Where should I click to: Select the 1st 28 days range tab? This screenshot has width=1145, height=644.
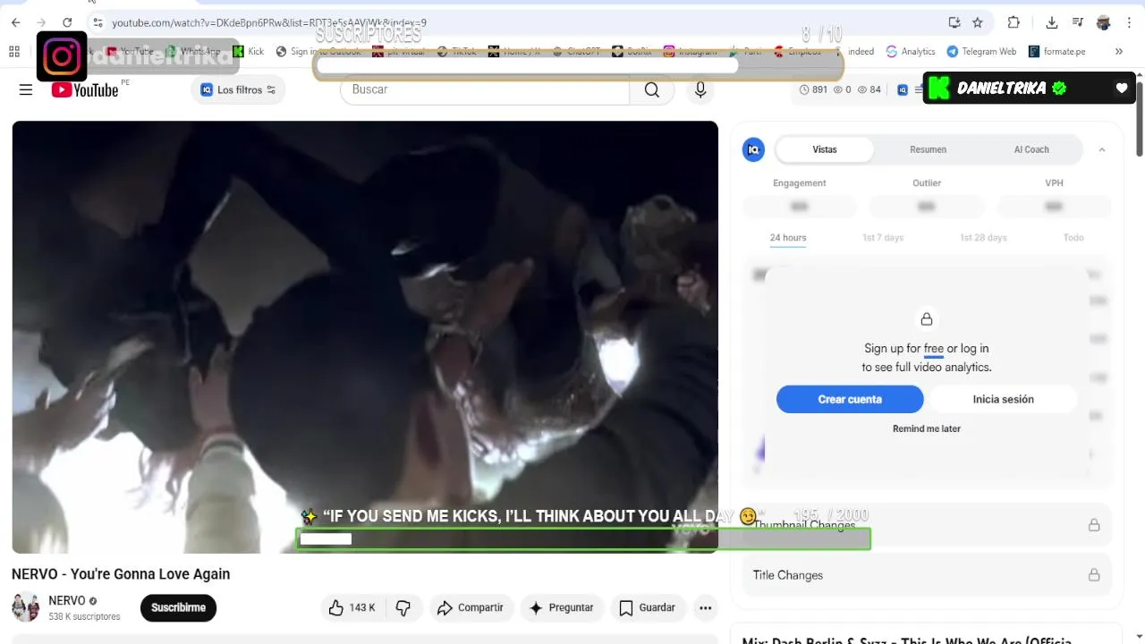pyautogui.click(x=983, y=238)
